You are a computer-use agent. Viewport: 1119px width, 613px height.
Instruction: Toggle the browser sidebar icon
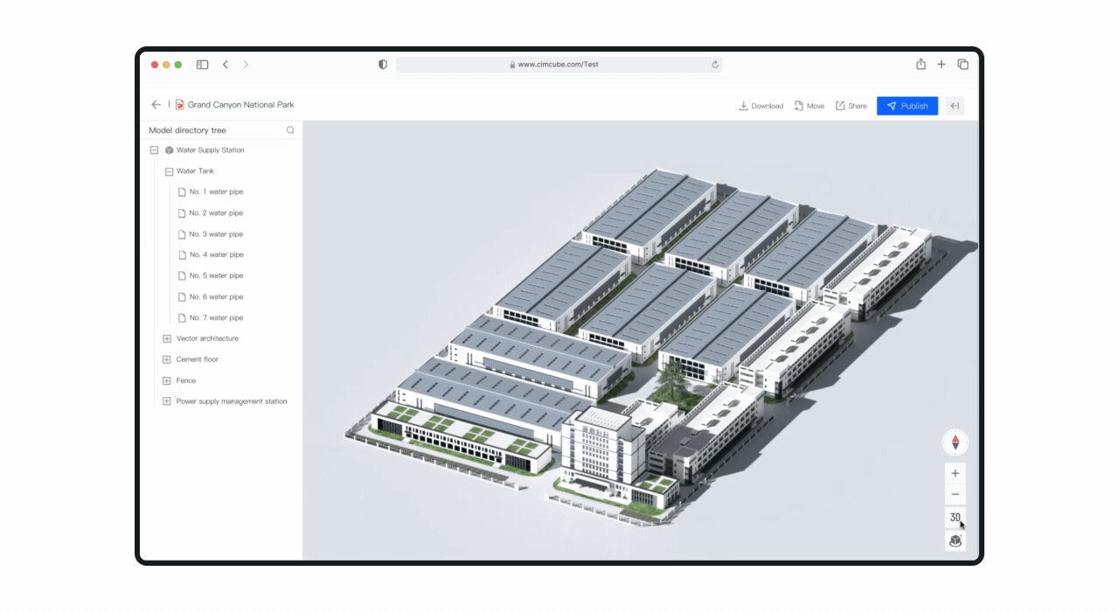point(202,65)
